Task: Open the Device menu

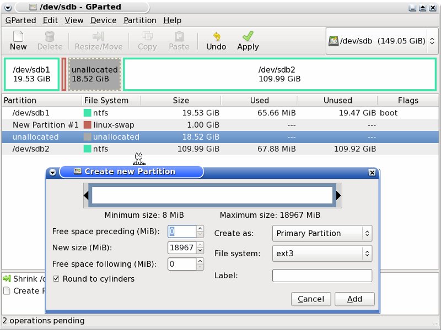Action: pyautogui.click(x=103, y=20)
